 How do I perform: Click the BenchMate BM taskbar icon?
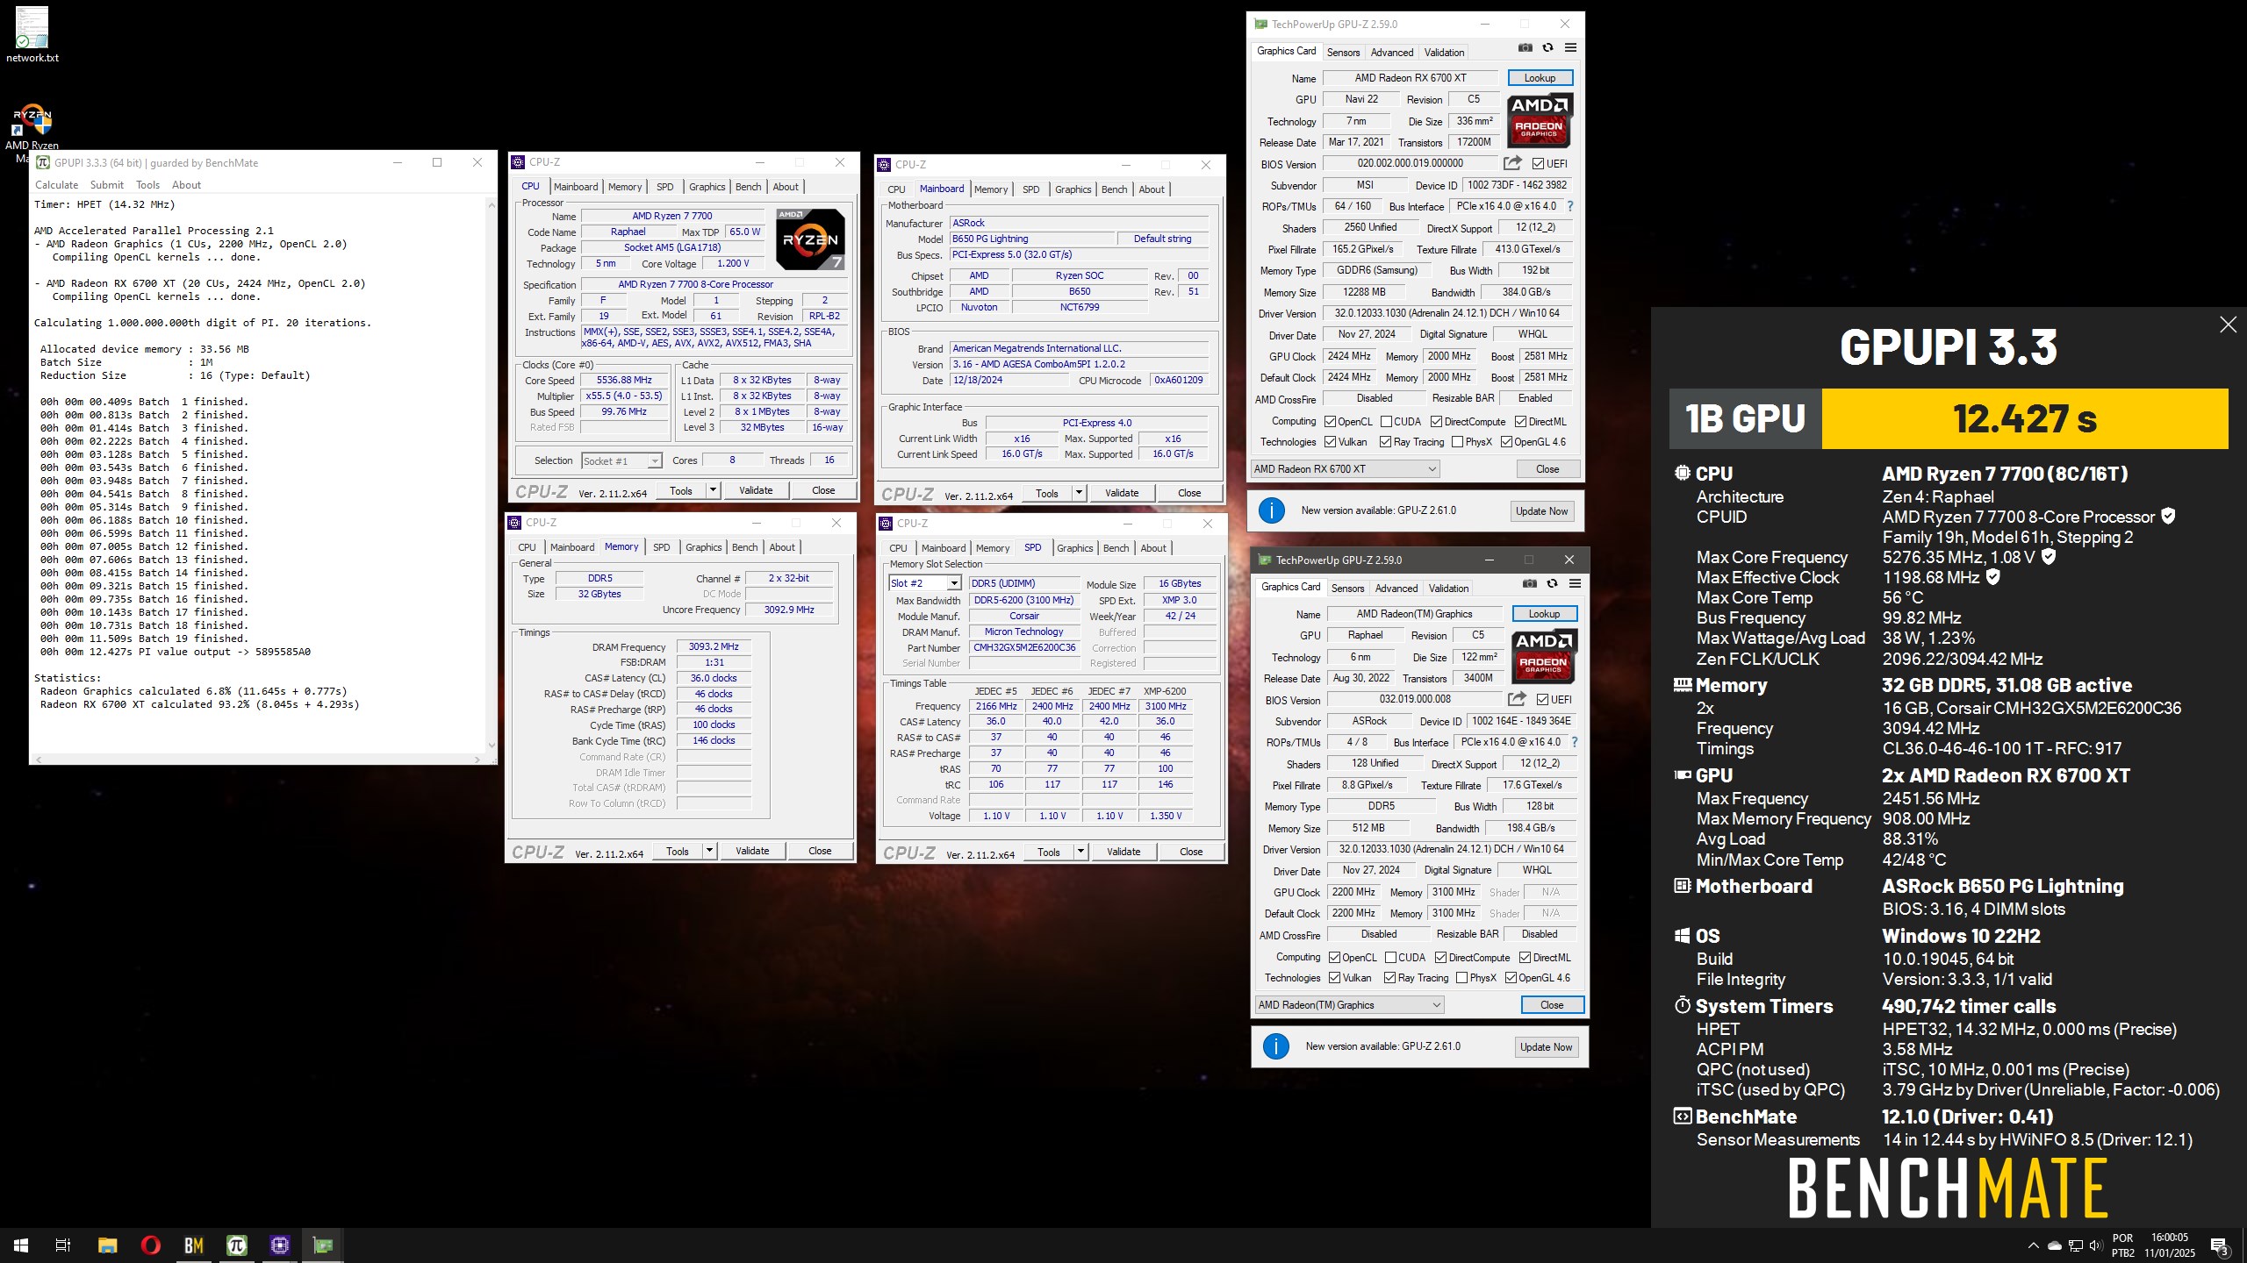193,1245
